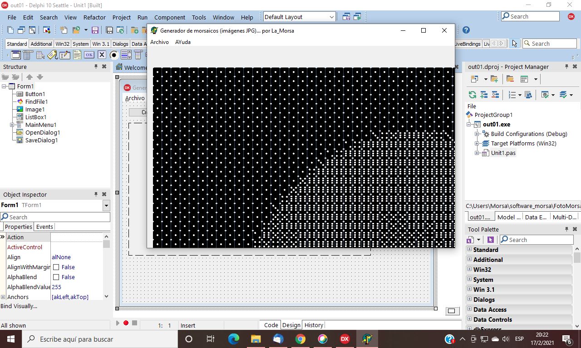Collapse the Form1 tree node
581x348 pixels.
tap(5, 87)
